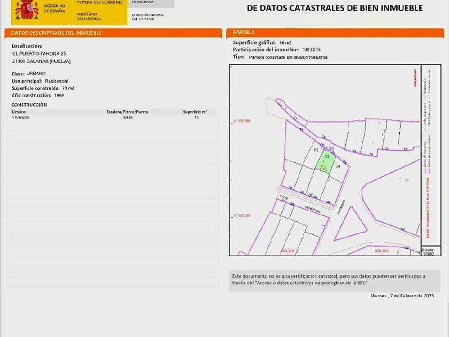Click the participation value '100,00 %'
449x337 pixels.
click(311, 50)
